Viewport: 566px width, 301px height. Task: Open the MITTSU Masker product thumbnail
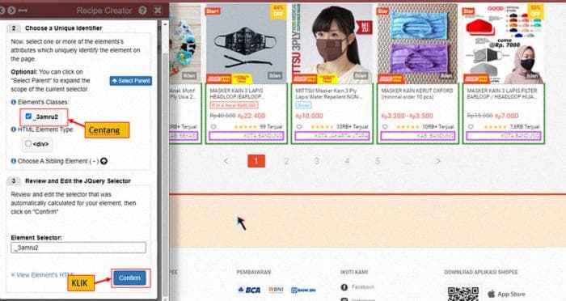(332, 44)
